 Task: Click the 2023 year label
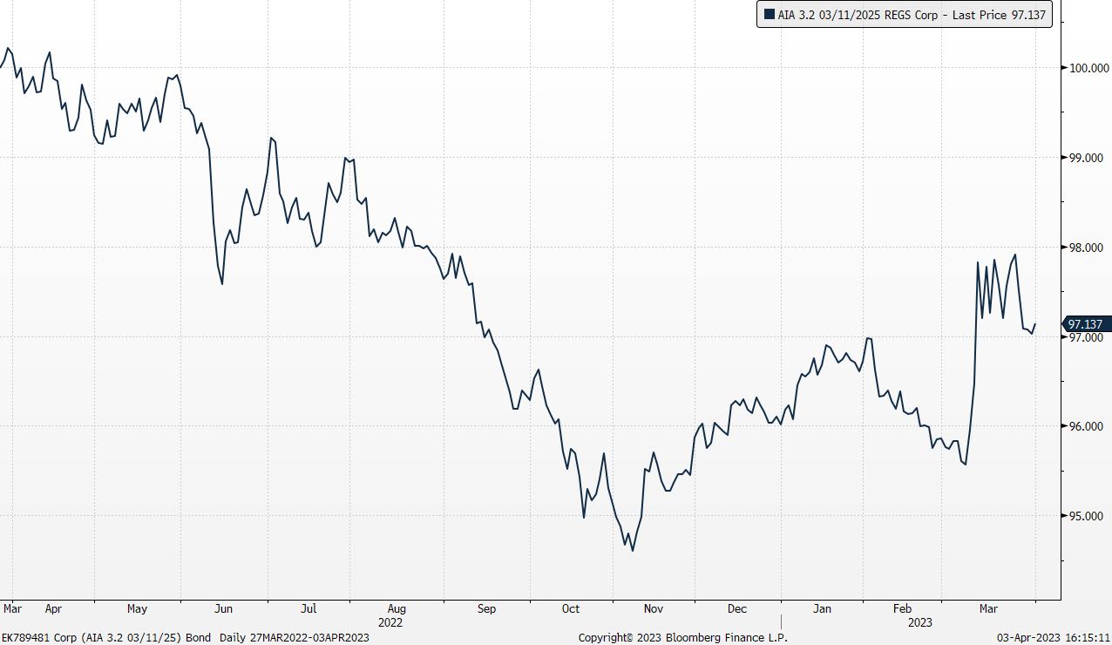click(x=920, y=623)
